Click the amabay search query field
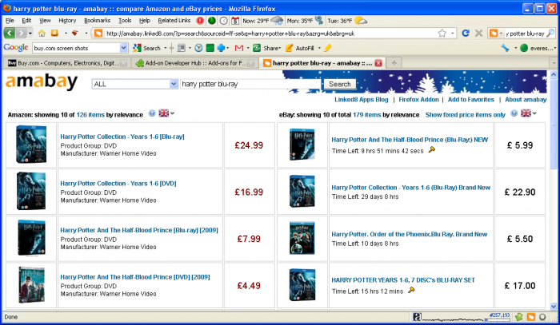This screenshot has width=560, height=325. tap(250, 84)
